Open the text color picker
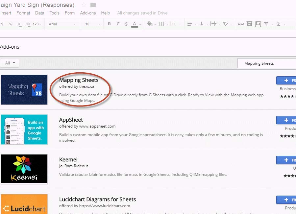This screenshot has width=296, height=214. [x=135, y=24]
